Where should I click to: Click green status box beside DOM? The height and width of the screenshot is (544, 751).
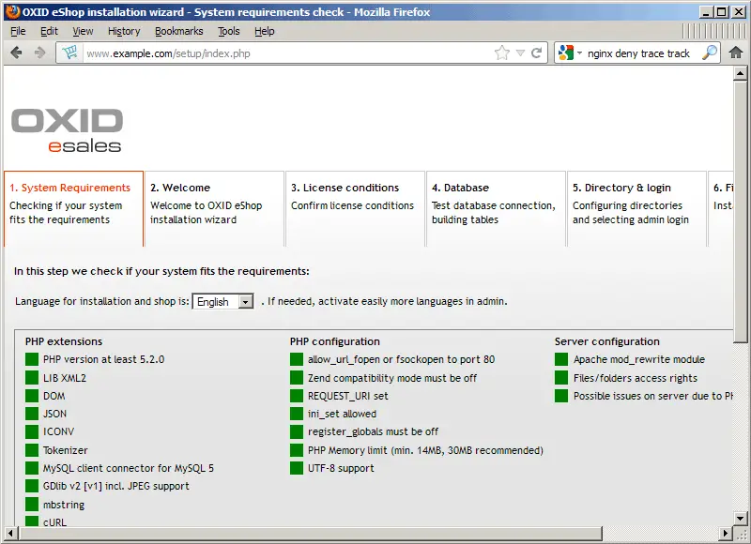[x=32, y=396]
